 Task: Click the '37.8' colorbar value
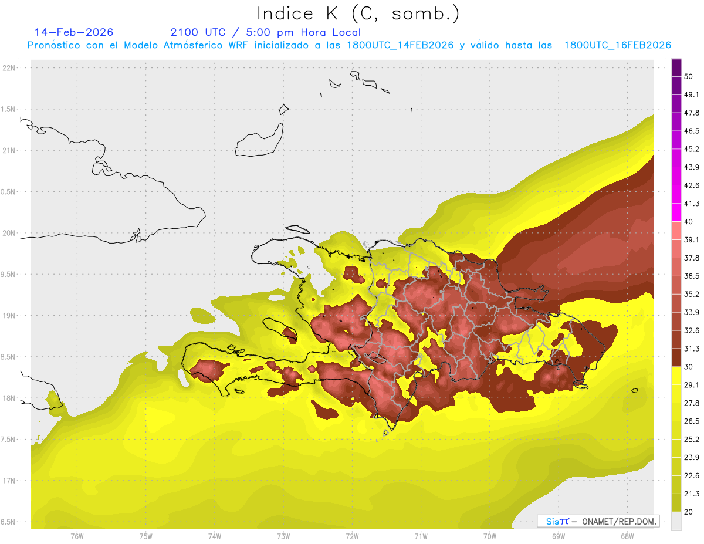tap(692, 258)
